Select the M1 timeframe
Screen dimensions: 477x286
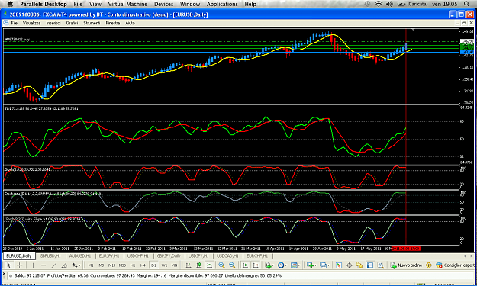click(x=91, y=265)
